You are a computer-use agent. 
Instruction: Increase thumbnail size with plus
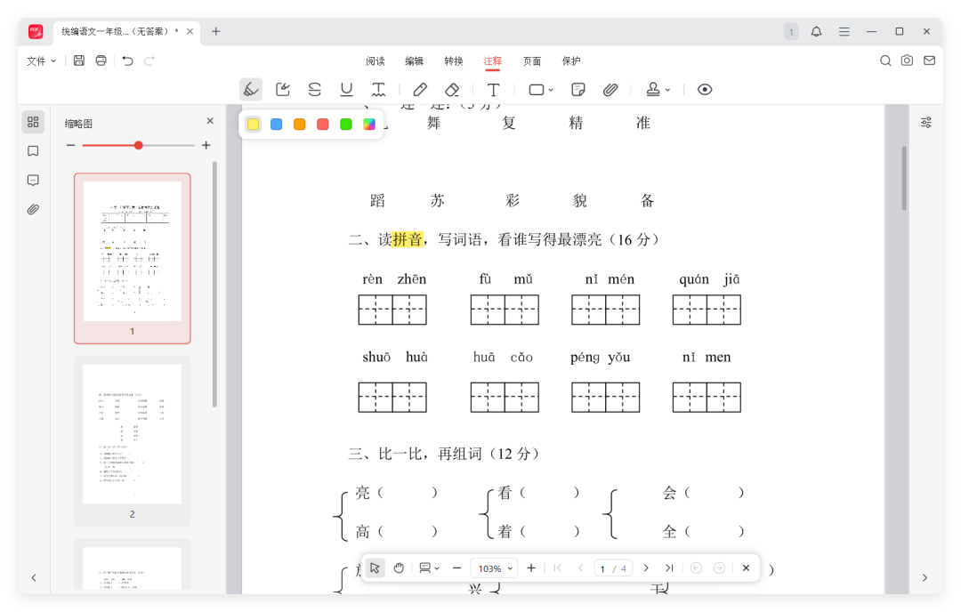coord(206,145)
